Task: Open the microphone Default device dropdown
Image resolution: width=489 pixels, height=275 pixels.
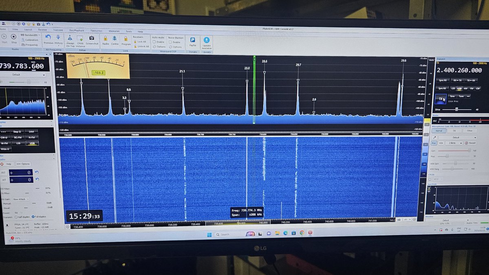Action: 458,137
